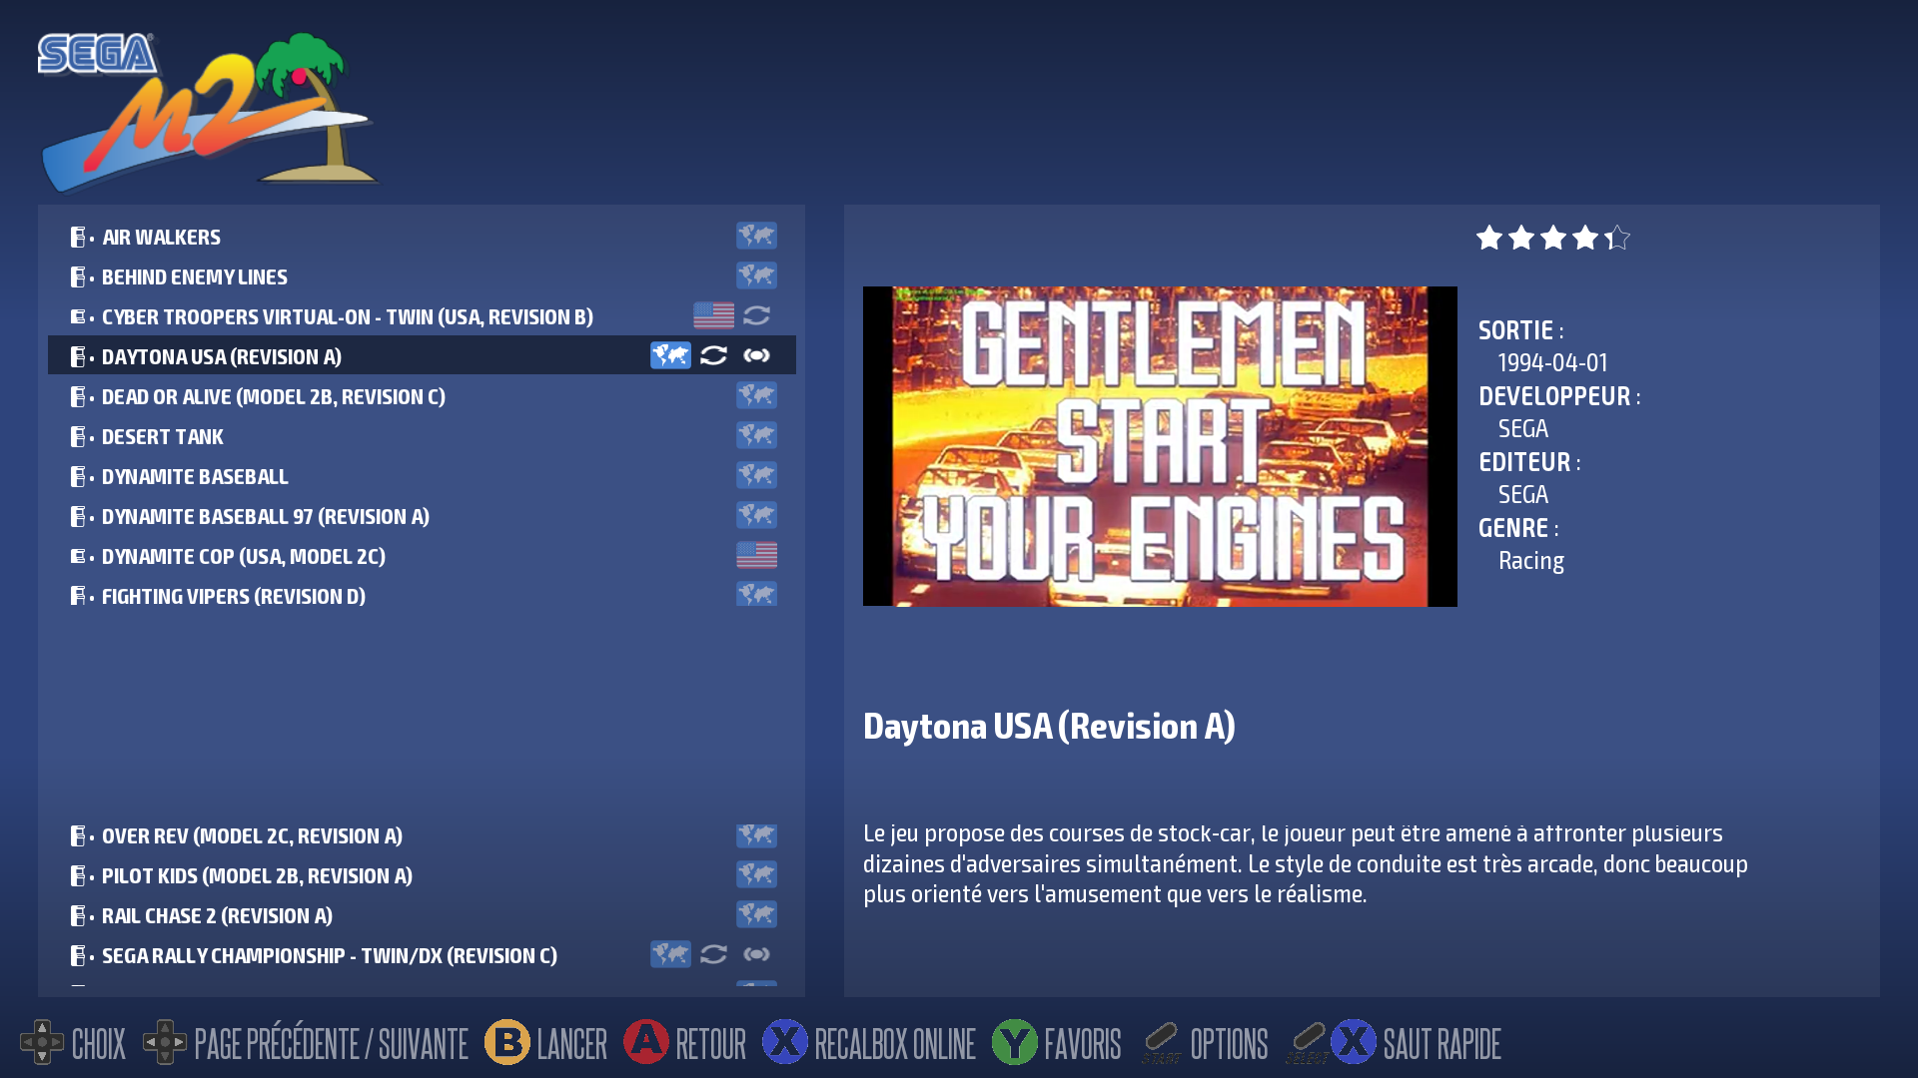The height and width of the screenshot is (1078, 1918).
Task: Click the RECALBOX ONLINE label
Action: [894, 1044]
